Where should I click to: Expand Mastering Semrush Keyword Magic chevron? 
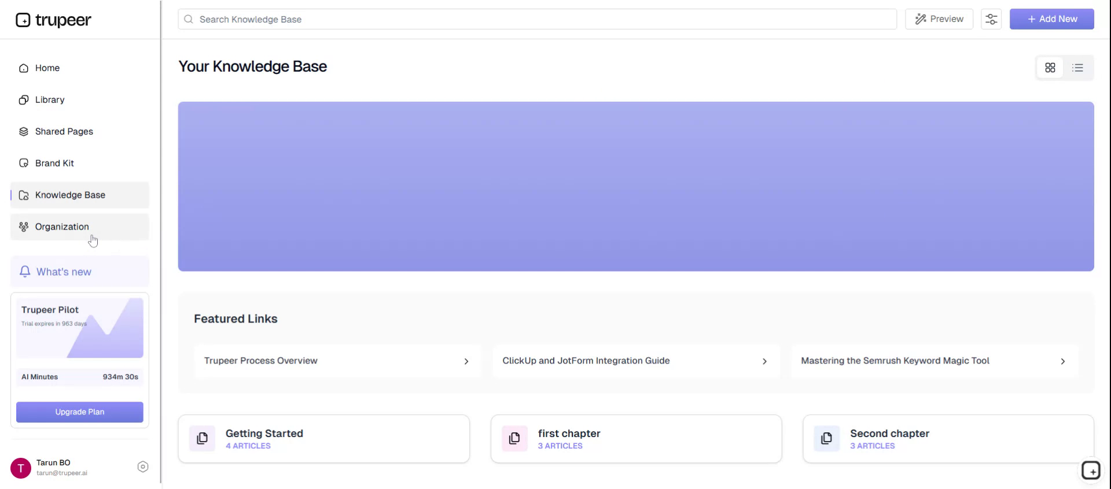1063,361
